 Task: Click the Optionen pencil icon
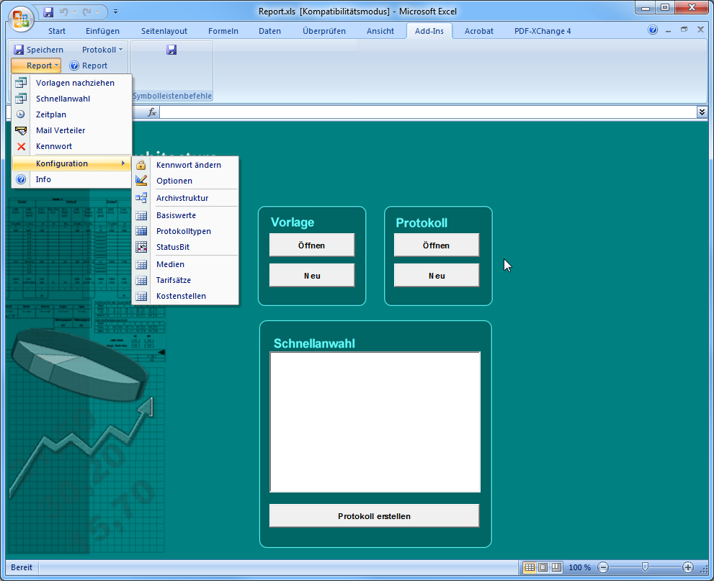(141, 181)
